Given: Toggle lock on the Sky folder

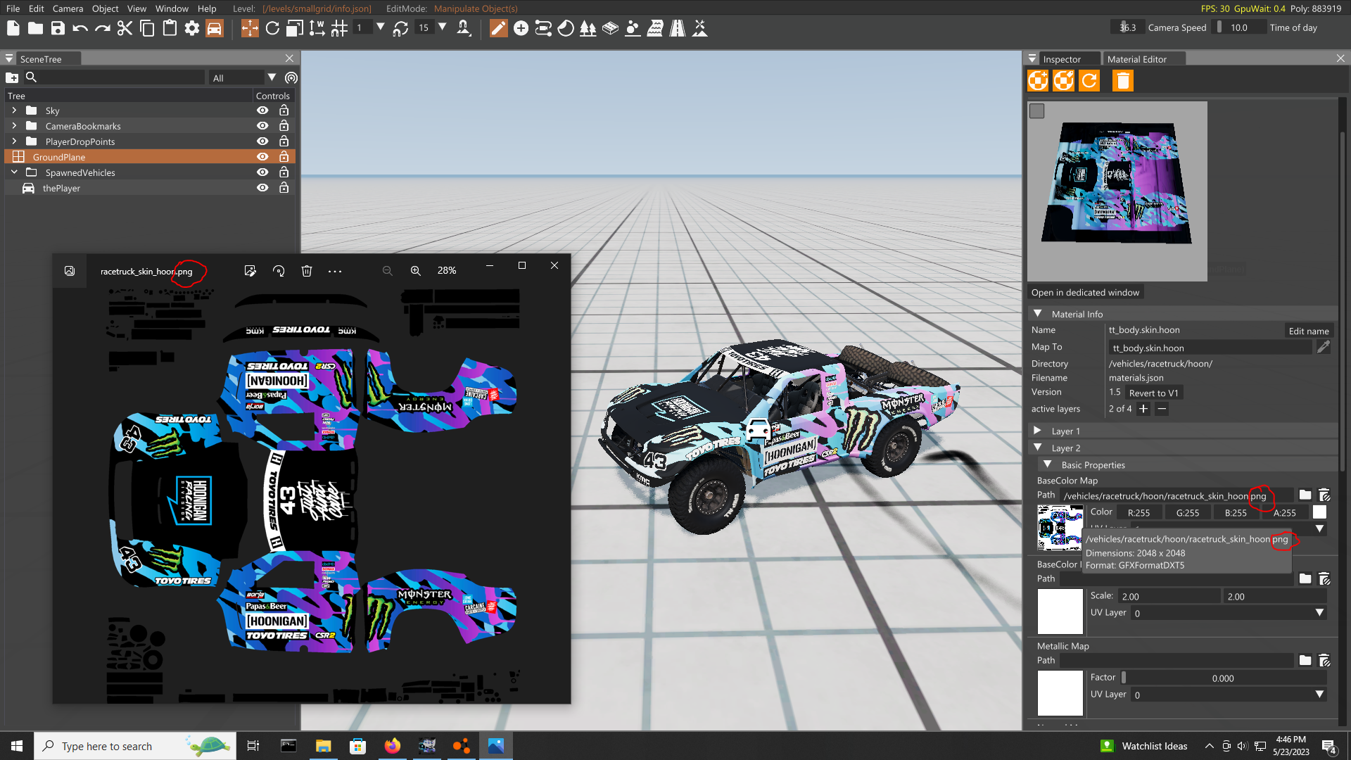Looking at the screenshot, I should point(284,110).
